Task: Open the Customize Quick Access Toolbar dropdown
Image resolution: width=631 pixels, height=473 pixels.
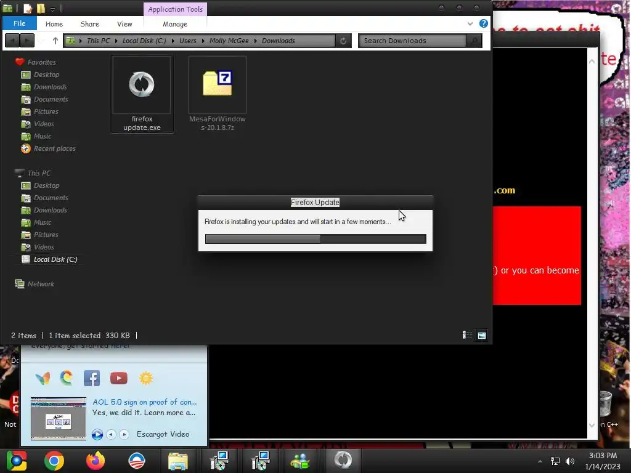Action: point(53,9)
